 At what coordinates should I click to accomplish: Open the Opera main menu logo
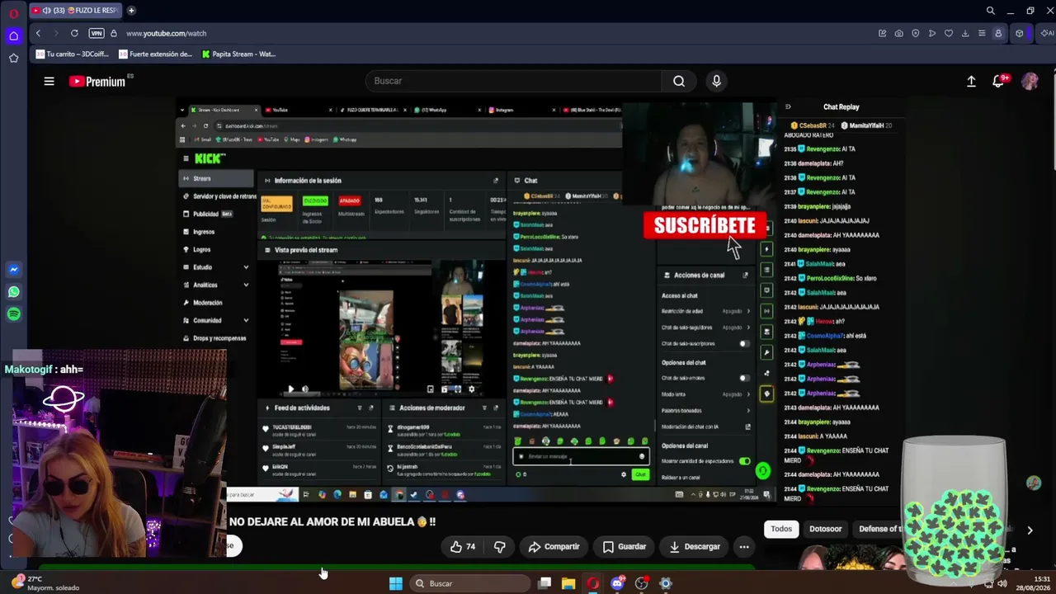pyautogui.click(x=13, y=12)
